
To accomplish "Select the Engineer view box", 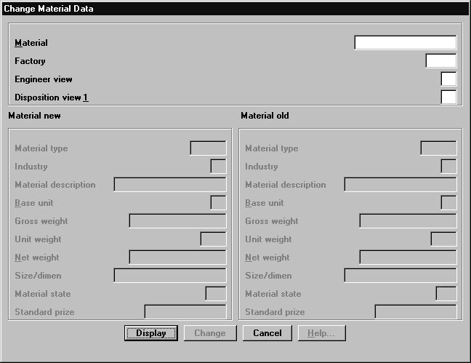I will [x=448, y=79].
